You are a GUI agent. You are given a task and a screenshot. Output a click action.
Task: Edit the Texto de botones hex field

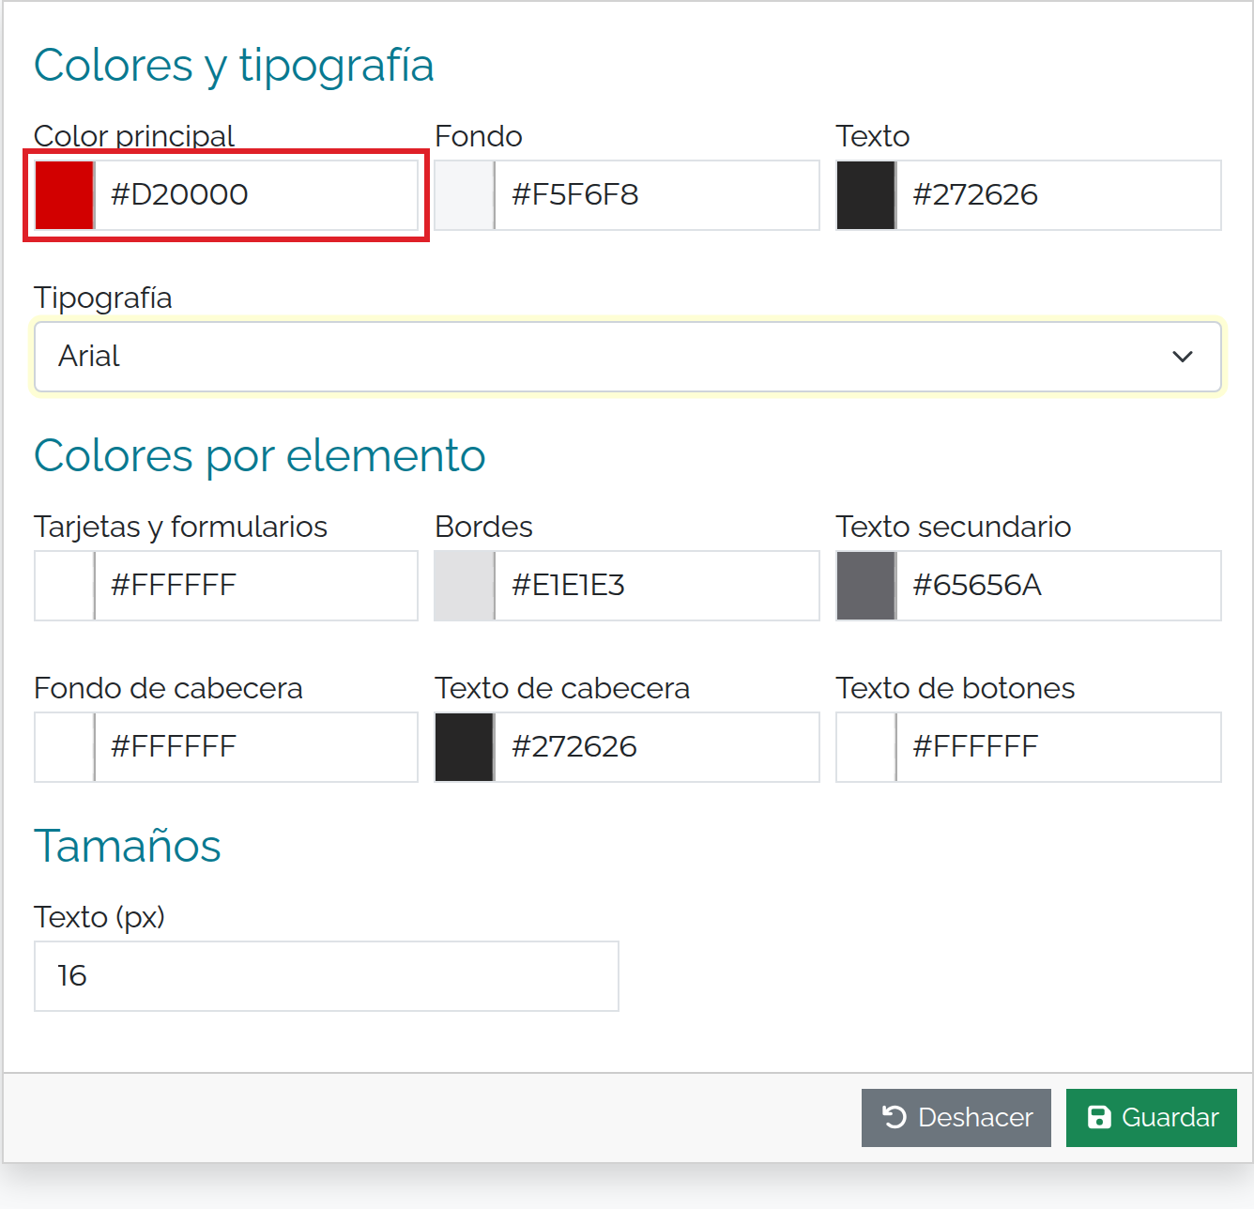pyautogui.click(x=1059, y=747)
